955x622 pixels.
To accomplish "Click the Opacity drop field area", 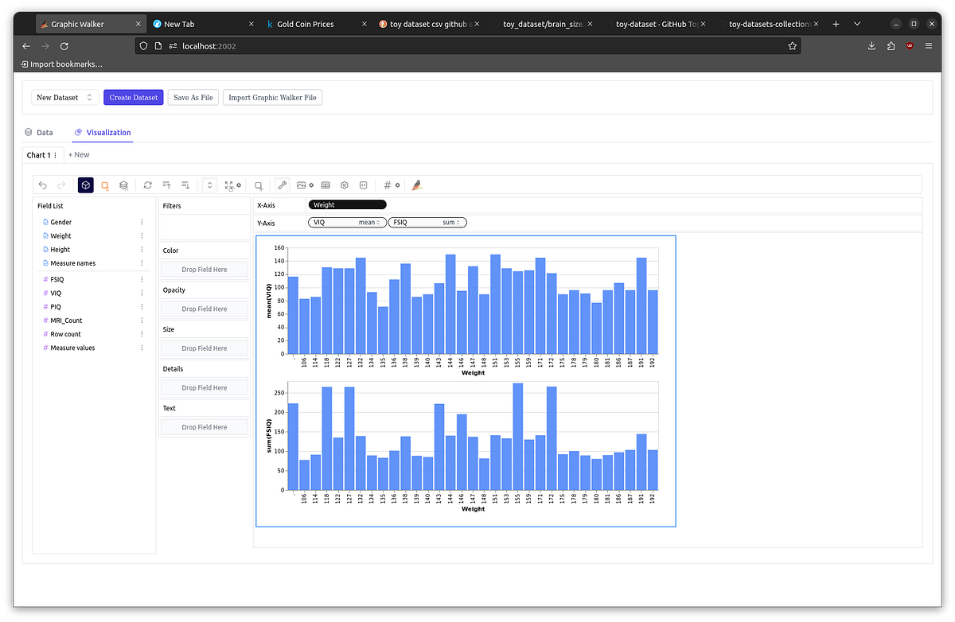I will 205,309.
